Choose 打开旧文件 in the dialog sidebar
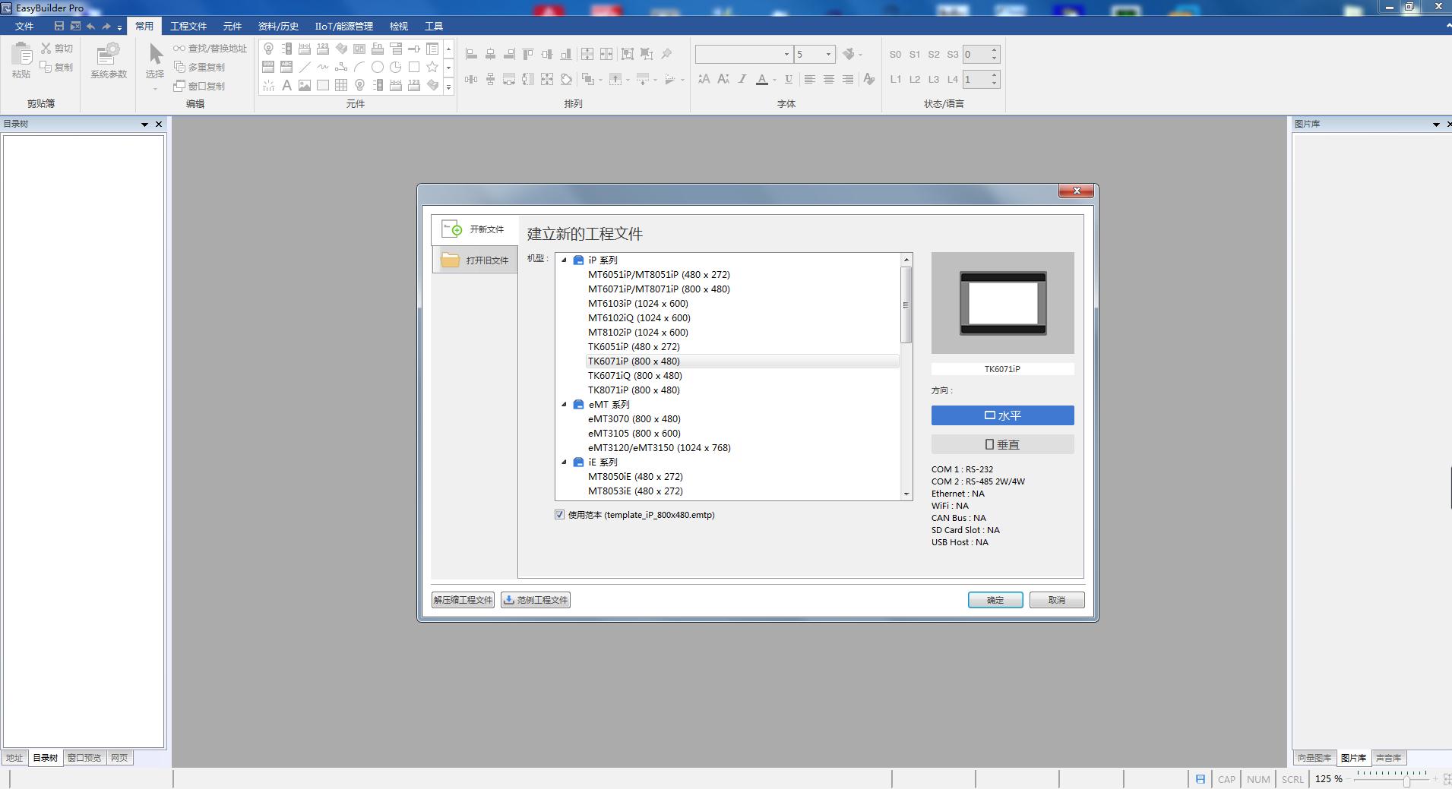 click(x=475, y=260)
